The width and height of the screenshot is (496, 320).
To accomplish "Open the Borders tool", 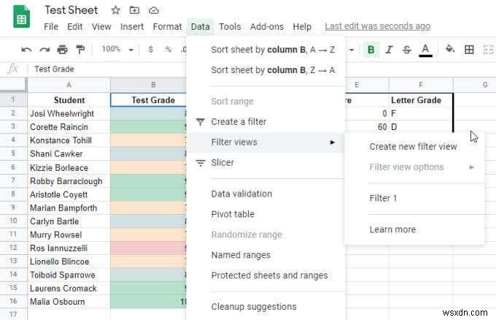I will tap(469, 50).
